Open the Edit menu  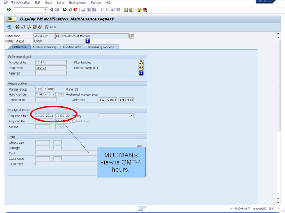click(x=37, y=2)
